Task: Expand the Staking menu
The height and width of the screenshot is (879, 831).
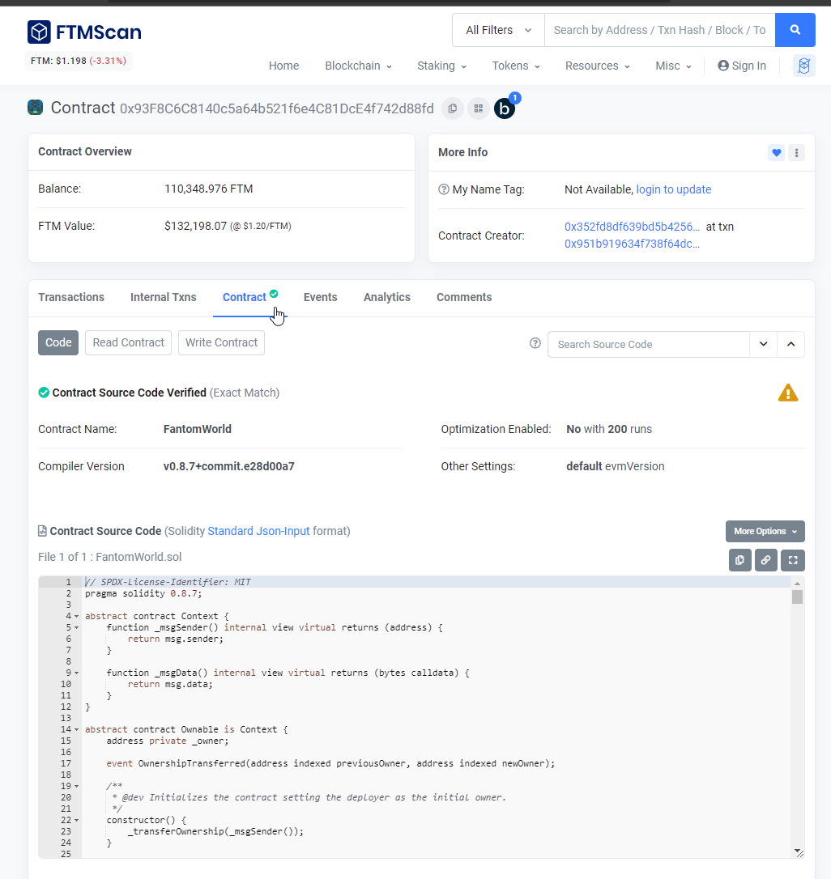Action: pos(441,66)
